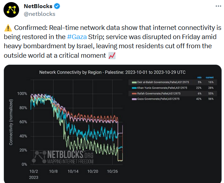The height and width of the screenshot is (183, 224).
Task: Click the 10/2 date on the x-axis
Action: click(34, 171)
